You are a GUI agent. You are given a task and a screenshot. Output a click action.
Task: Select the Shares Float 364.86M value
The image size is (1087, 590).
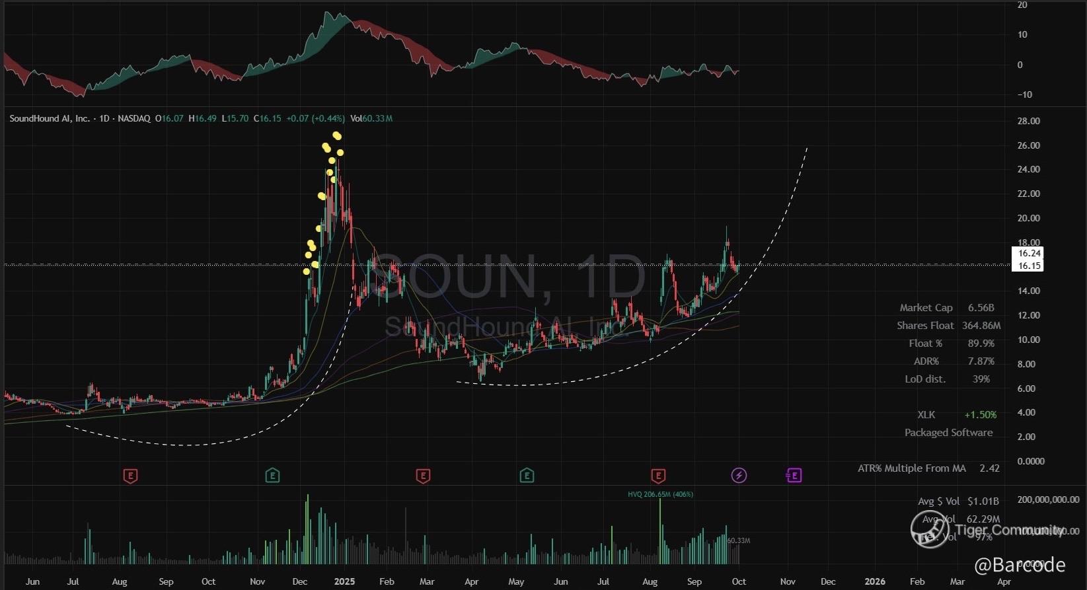click(x=981, y=326)
